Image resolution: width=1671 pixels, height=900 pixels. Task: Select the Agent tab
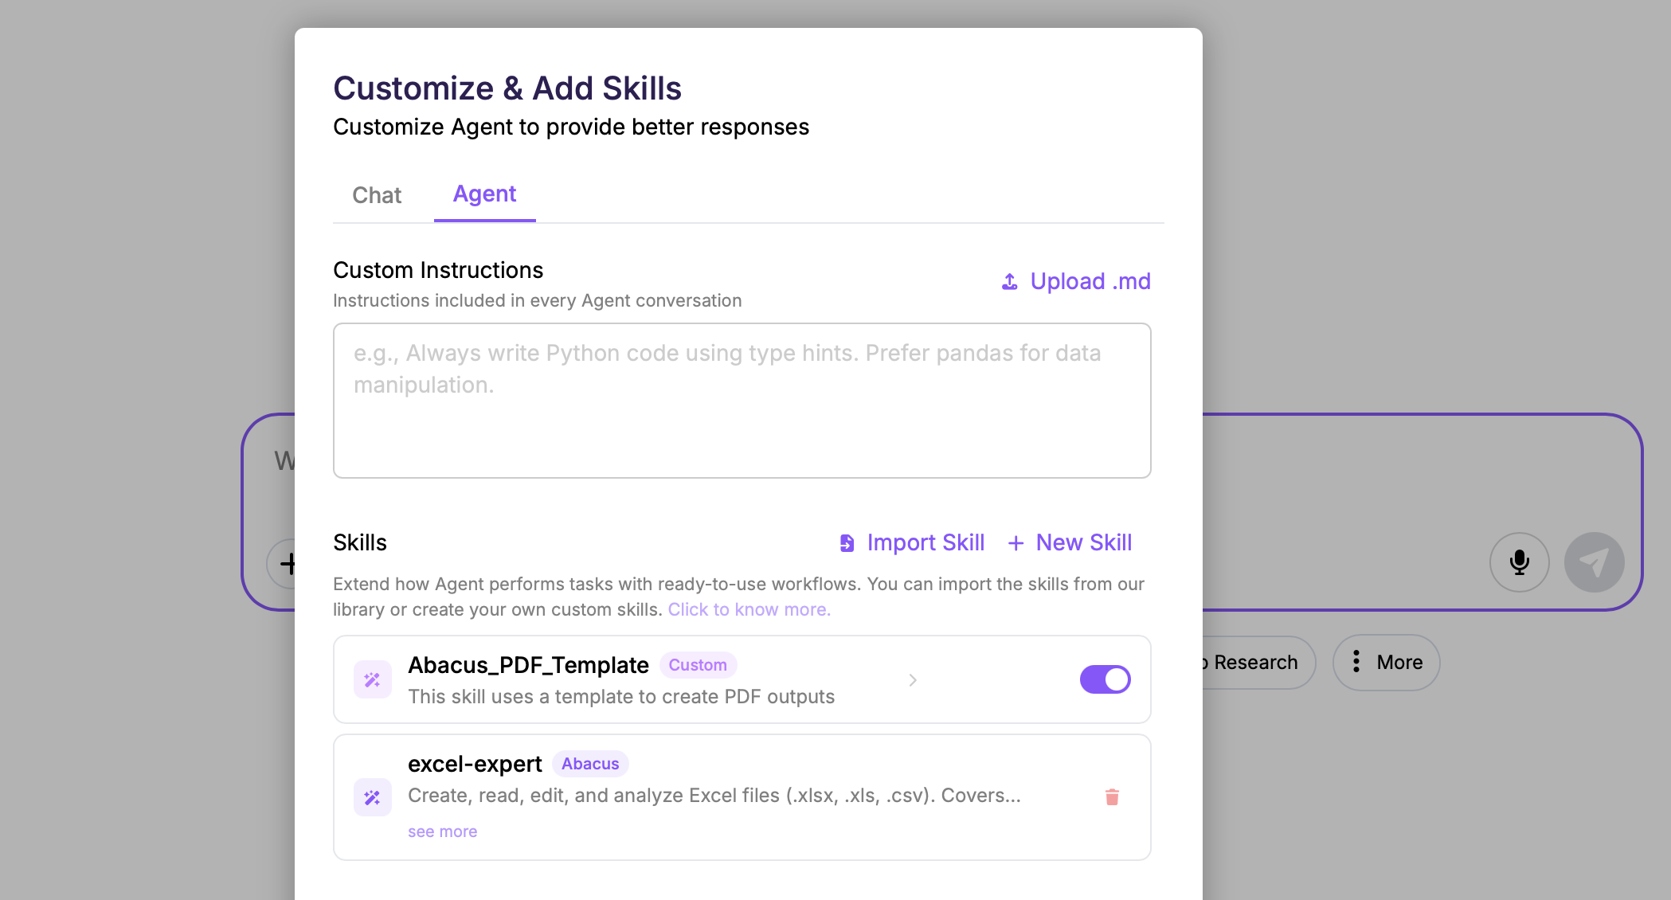[484, 194]
